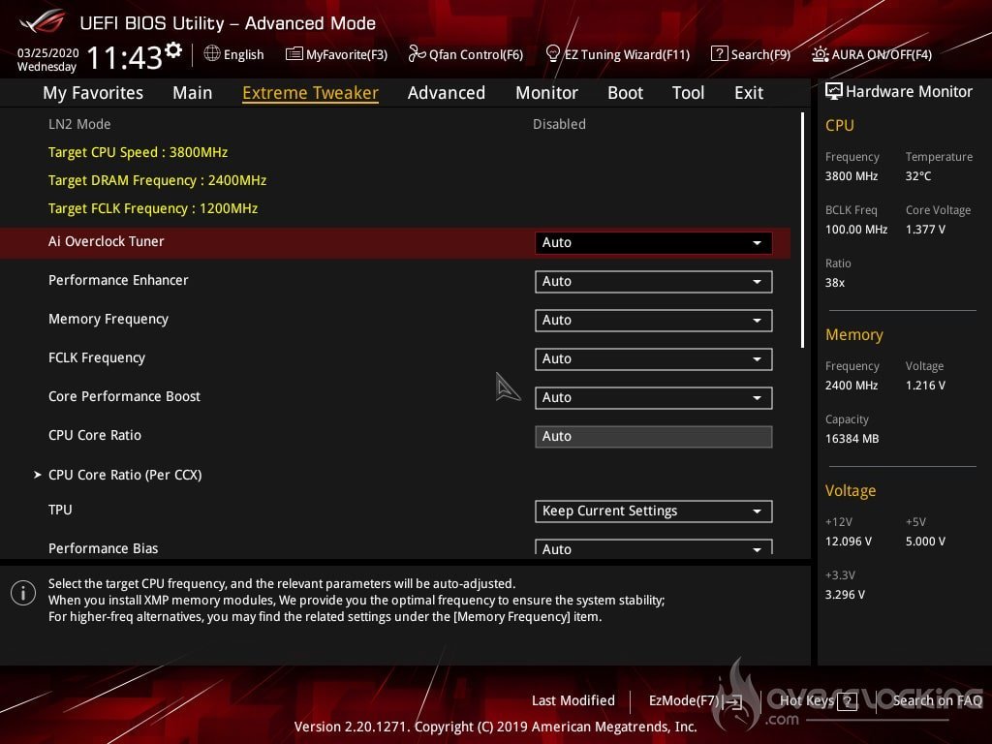Click Core Voltage value 1.377 V

(x=925, y=229)
